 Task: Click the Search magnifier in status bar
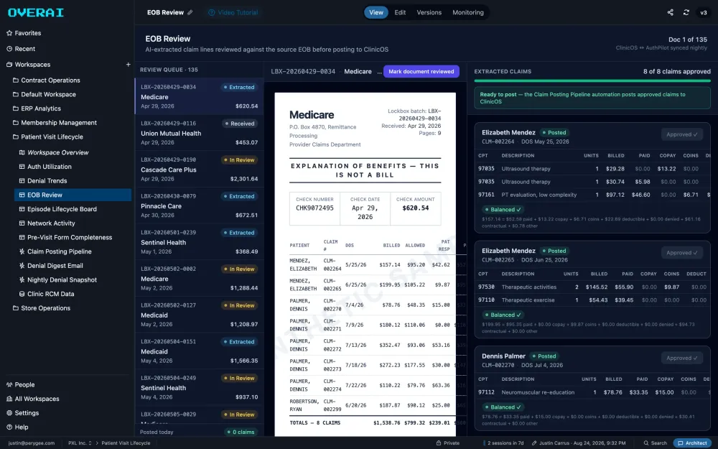[x=646, y=443]
